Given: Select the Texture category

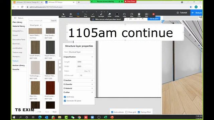Looking at the screenshot, I should point(15,61).
